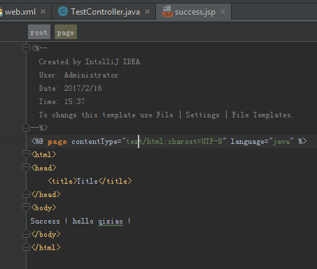Click the language attribute name
The width and height of the screenshot is (317, 269).
coord(247,141)
